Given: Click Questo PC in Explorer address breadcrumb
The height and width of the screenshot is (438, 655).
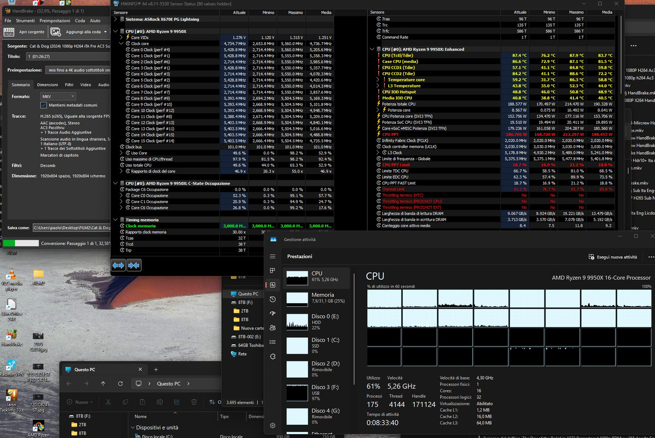Looking at the screenshot, I should coord(169,384).
